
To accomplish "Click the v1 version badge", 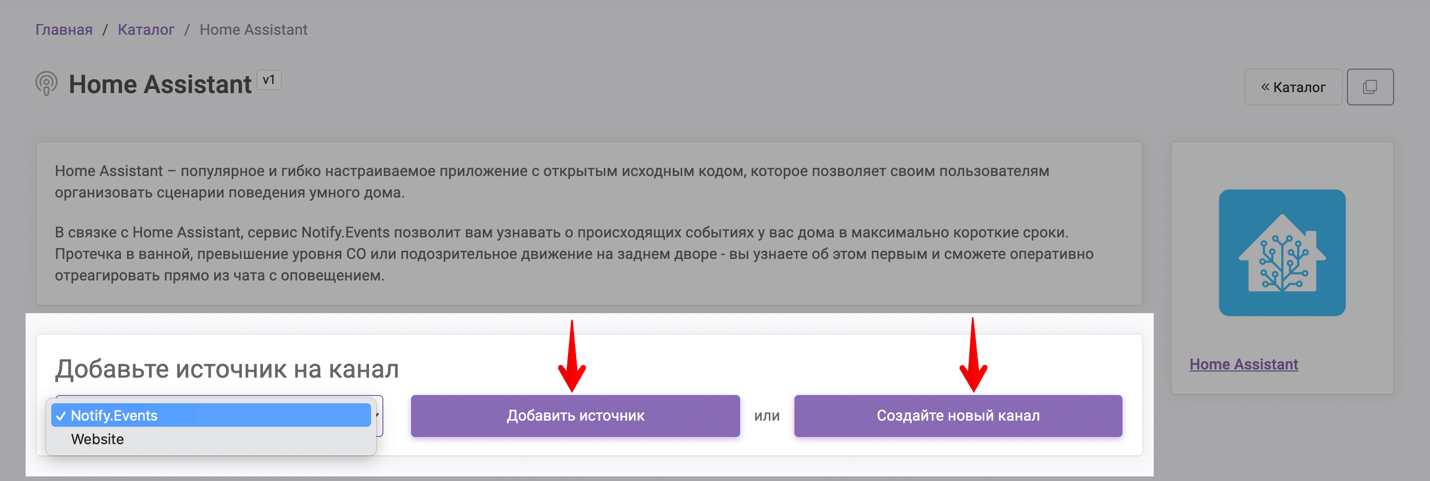I will coord(269,80).
